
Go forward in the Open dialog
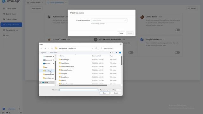(45, 48)
